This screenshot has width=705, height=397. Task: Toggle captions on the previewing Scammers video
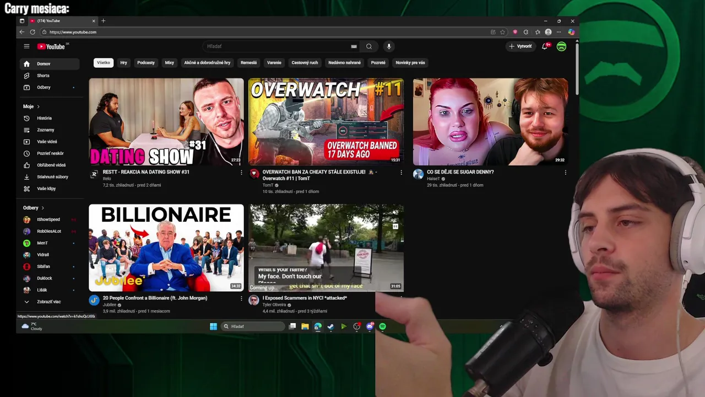coord(395,226)
